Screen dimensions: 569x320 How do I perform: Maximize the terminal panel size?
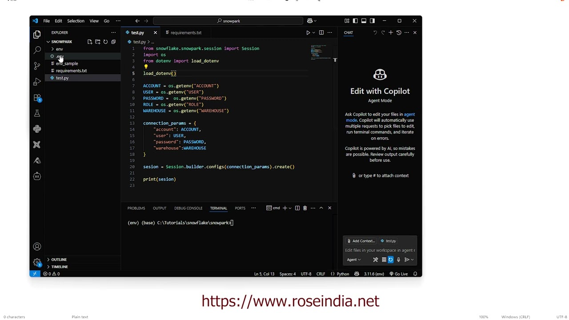(x=321, y=208)
